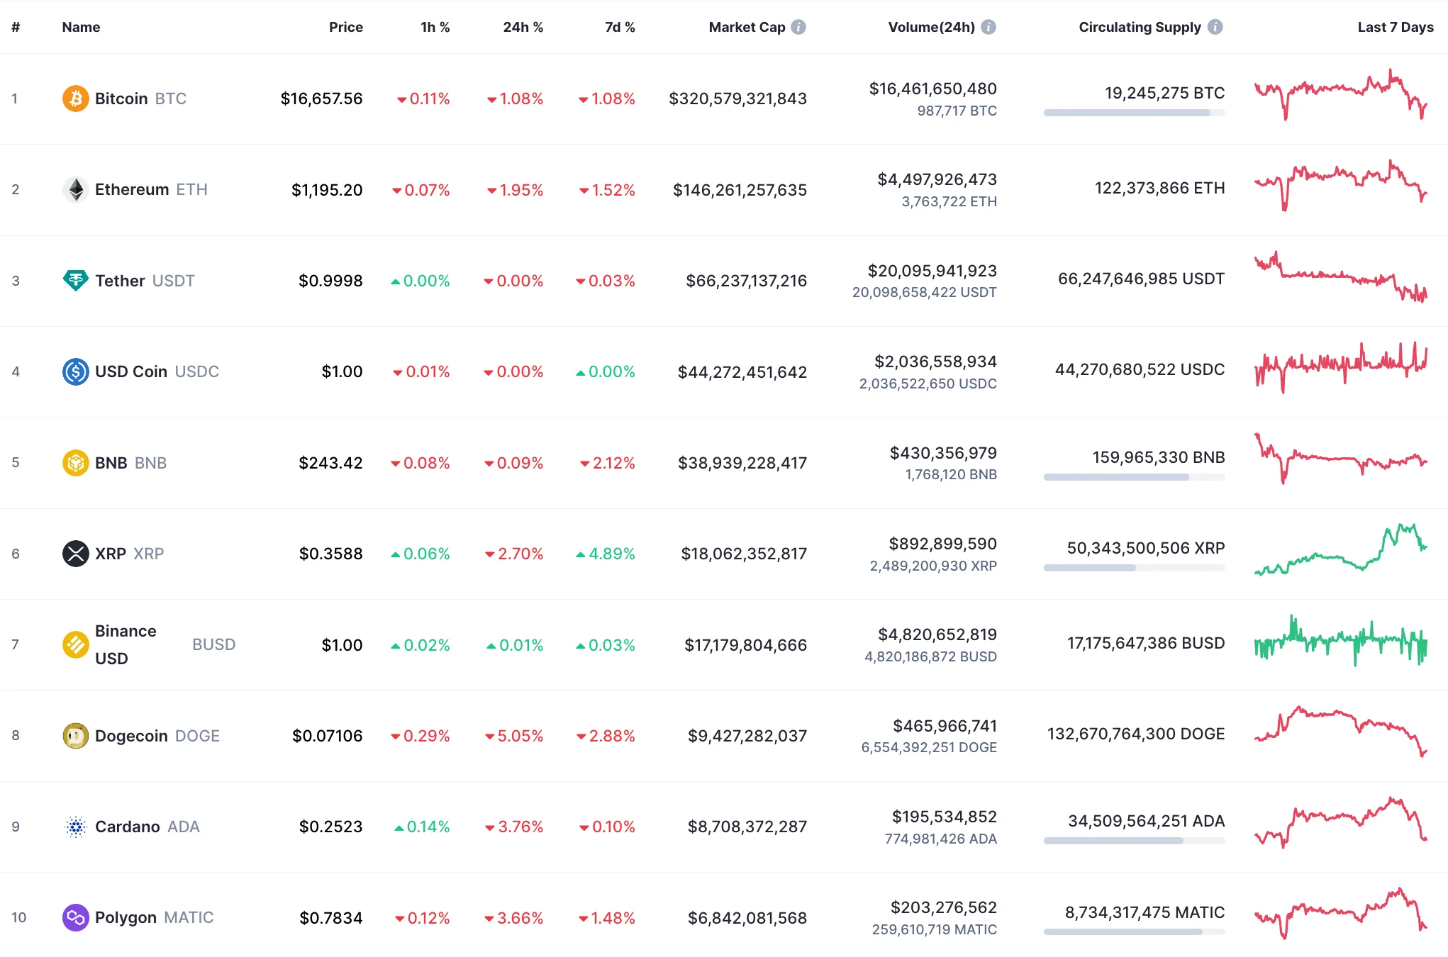Viewport: 1448px width, 957px height.
Task: Click the BNB coin logo
Action: [x=74, y=462]
